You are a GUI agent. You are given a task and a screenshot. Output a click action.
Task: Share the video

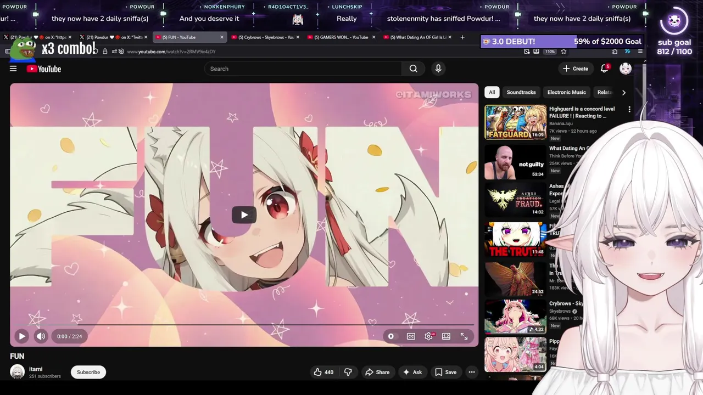[377, 372]
